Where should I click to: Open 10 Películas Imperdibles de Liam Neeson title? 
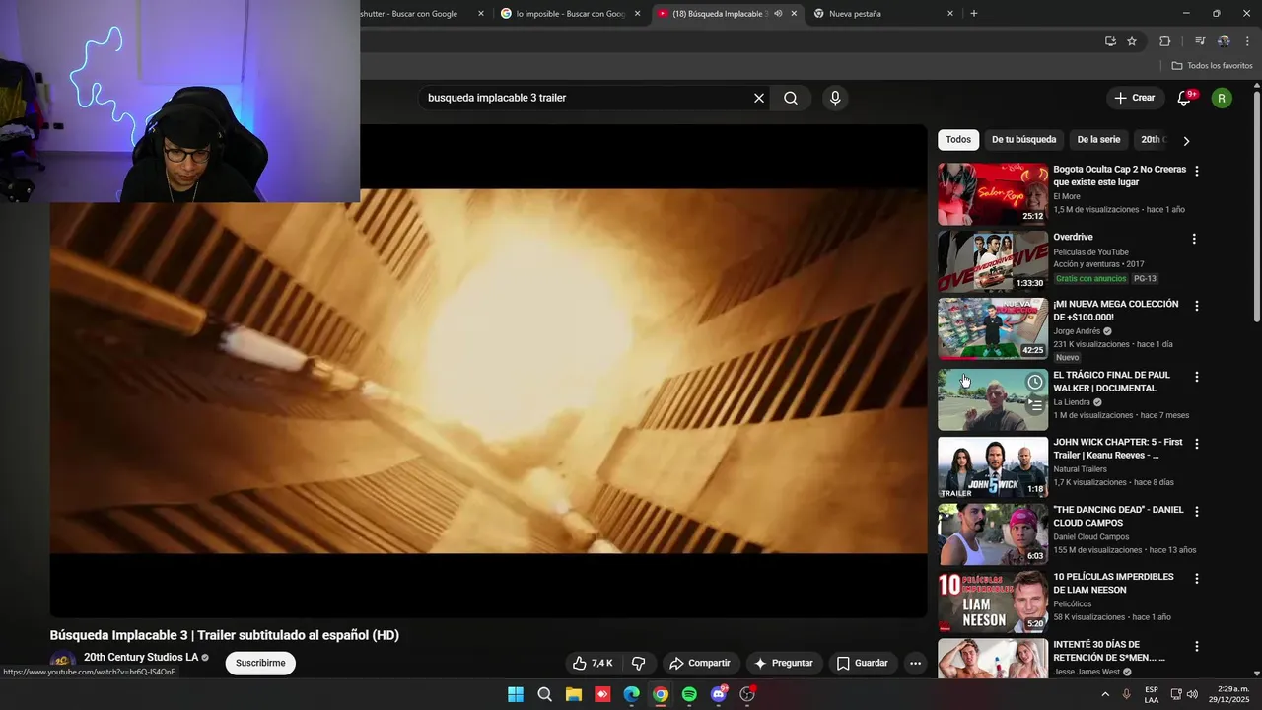(1113, 583)
